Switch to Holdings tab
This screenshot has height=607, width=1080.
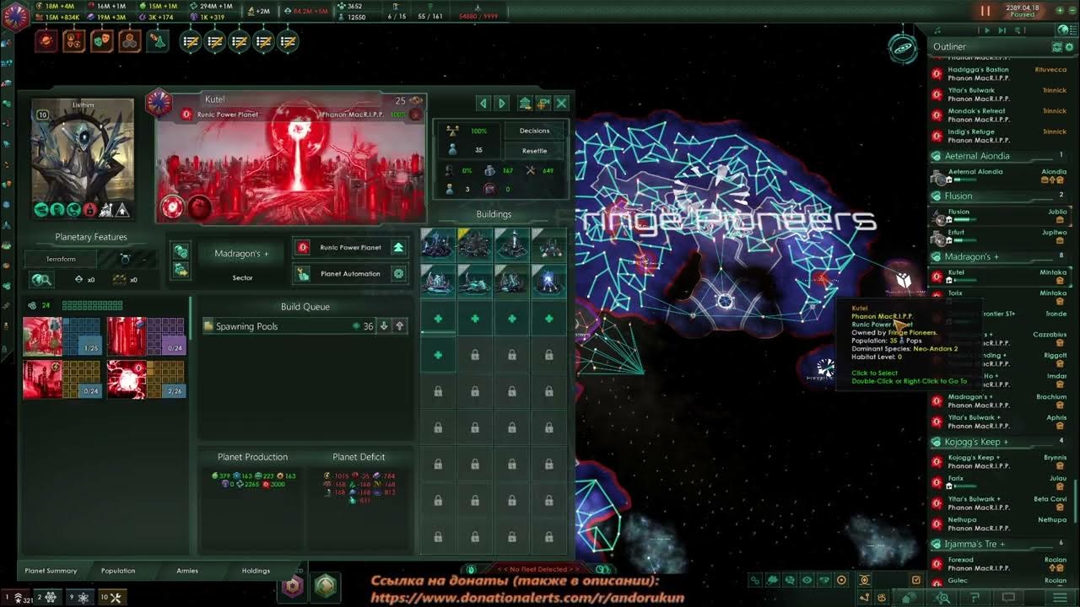[256, 571]
